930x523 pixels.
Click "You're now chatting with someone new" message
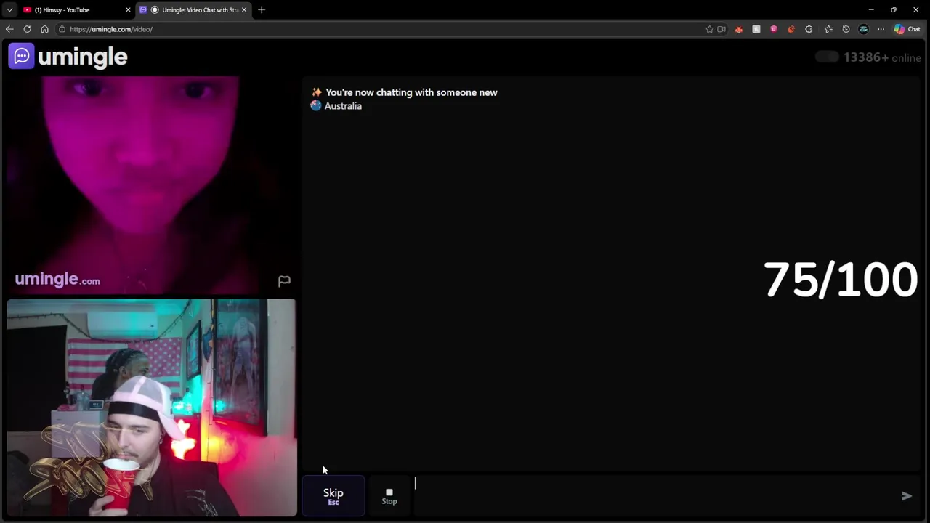tap(411, 92)
